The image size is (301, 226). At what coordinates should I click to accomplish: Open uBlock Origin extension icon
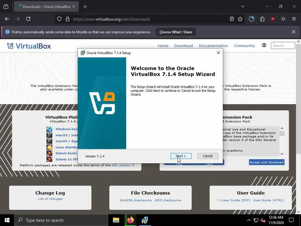pyautogui.click(x=273, y=19)
